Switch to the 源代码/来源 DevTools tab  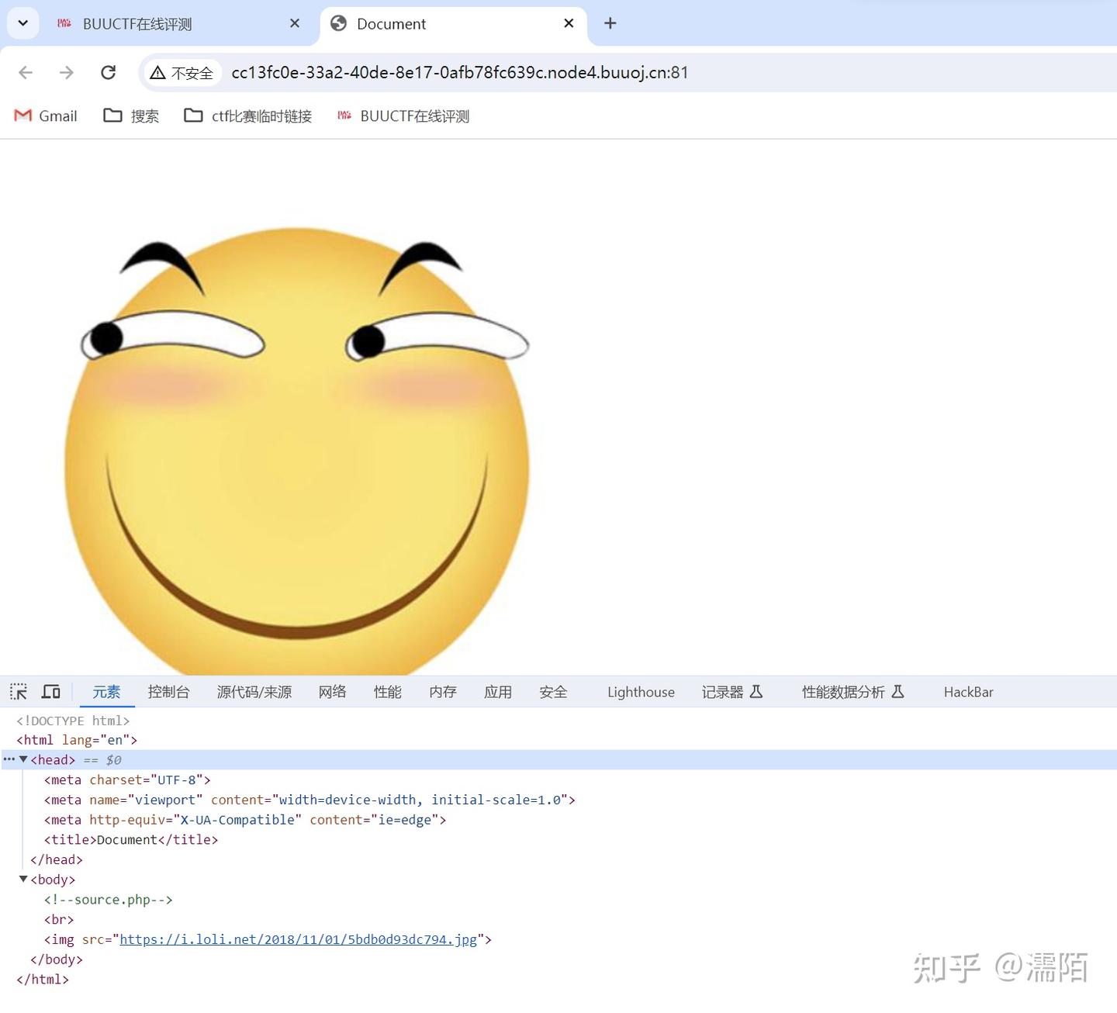(x=254, y=692)
